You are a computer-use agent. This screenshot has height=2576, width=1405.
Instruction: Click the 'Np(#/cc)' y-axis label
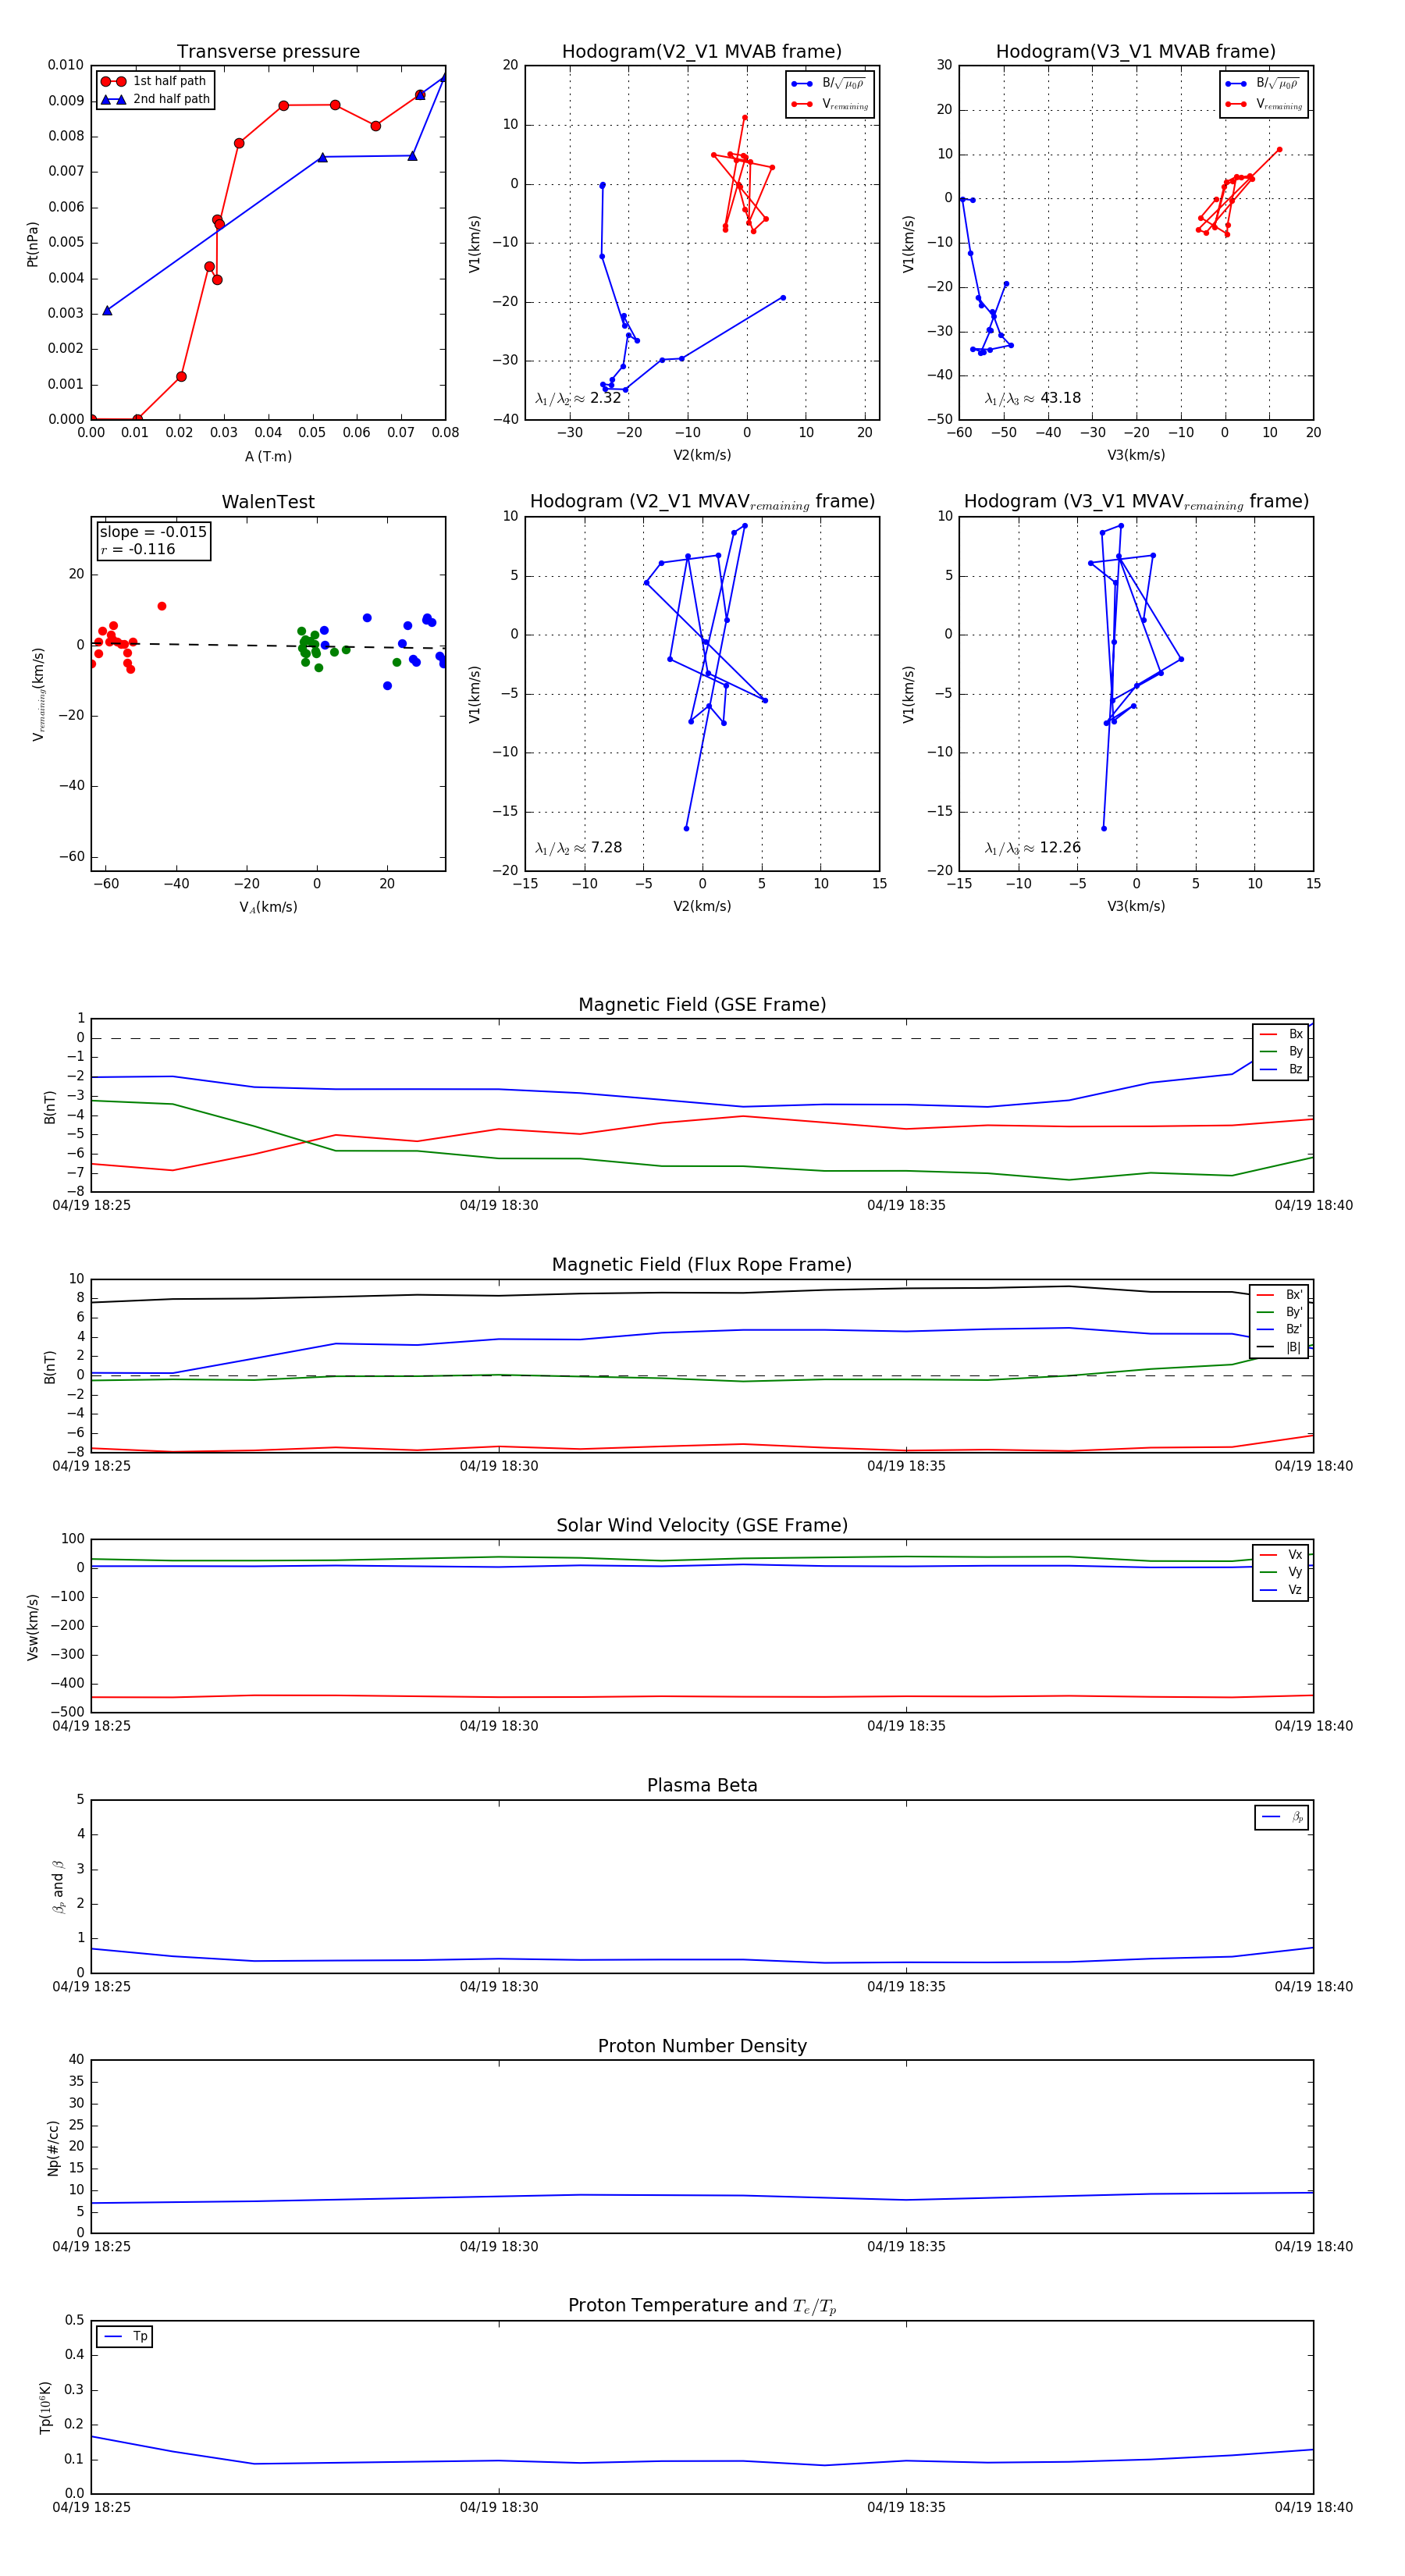point(53,2148)
